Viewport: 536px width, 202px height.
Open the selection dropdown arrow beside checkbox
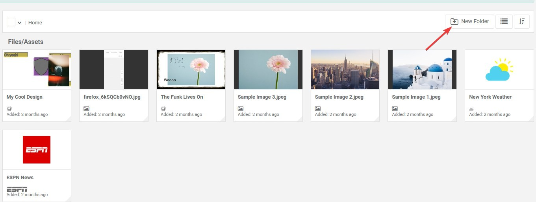[x=19, y=23]
